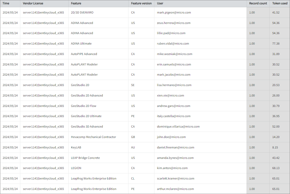Click the Record count column header
The height and width of the screenshot is (194, 290).
coord(258,4)
